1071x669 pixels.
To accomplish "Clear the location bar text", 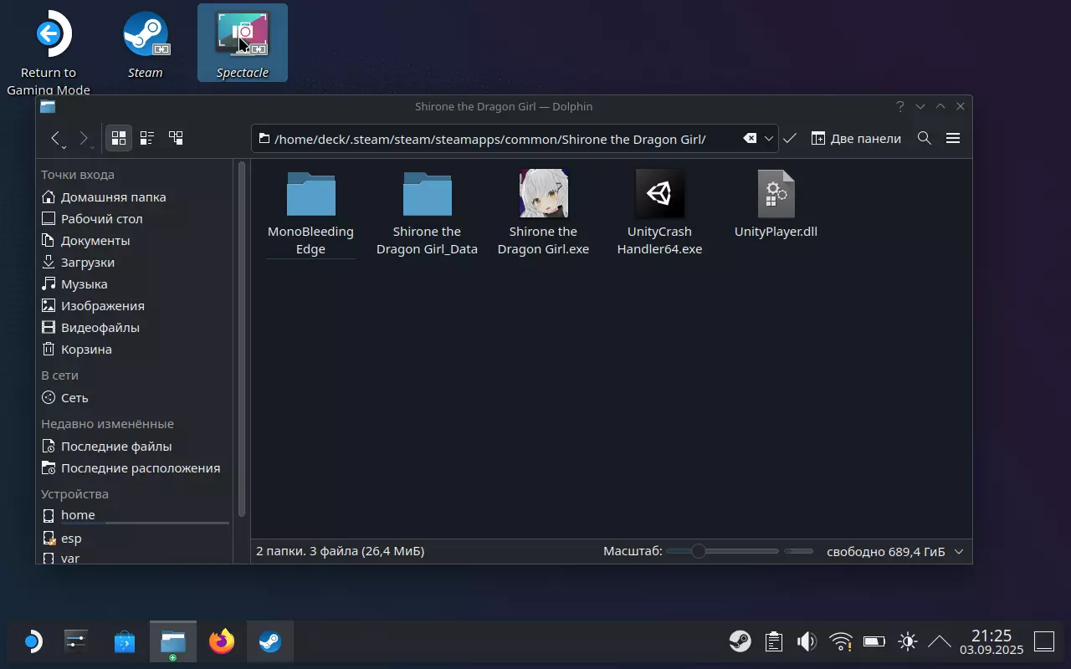I will point(750,139).
